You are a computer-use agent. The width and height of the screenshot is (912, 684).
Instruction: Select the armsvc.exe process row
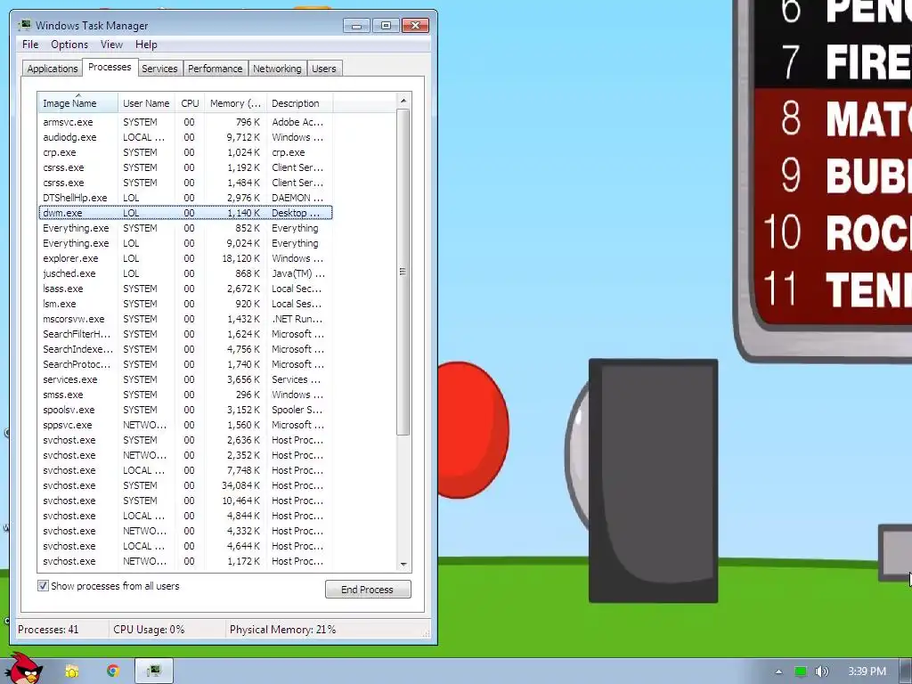coord(185,122)
